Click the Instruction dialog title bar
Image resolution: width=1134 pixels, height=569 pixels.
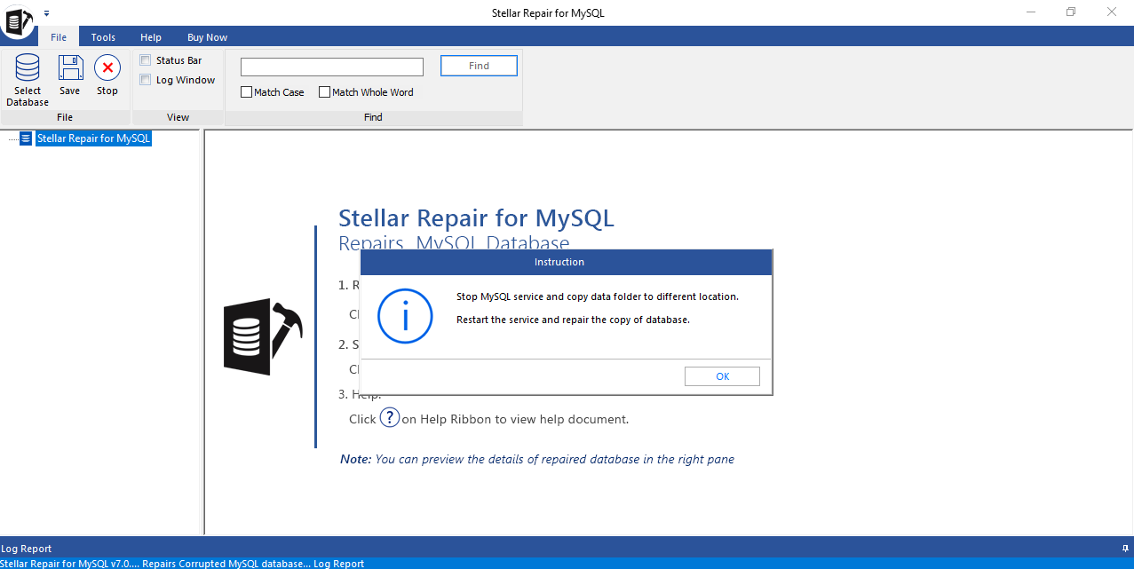[x=566, y=262]
